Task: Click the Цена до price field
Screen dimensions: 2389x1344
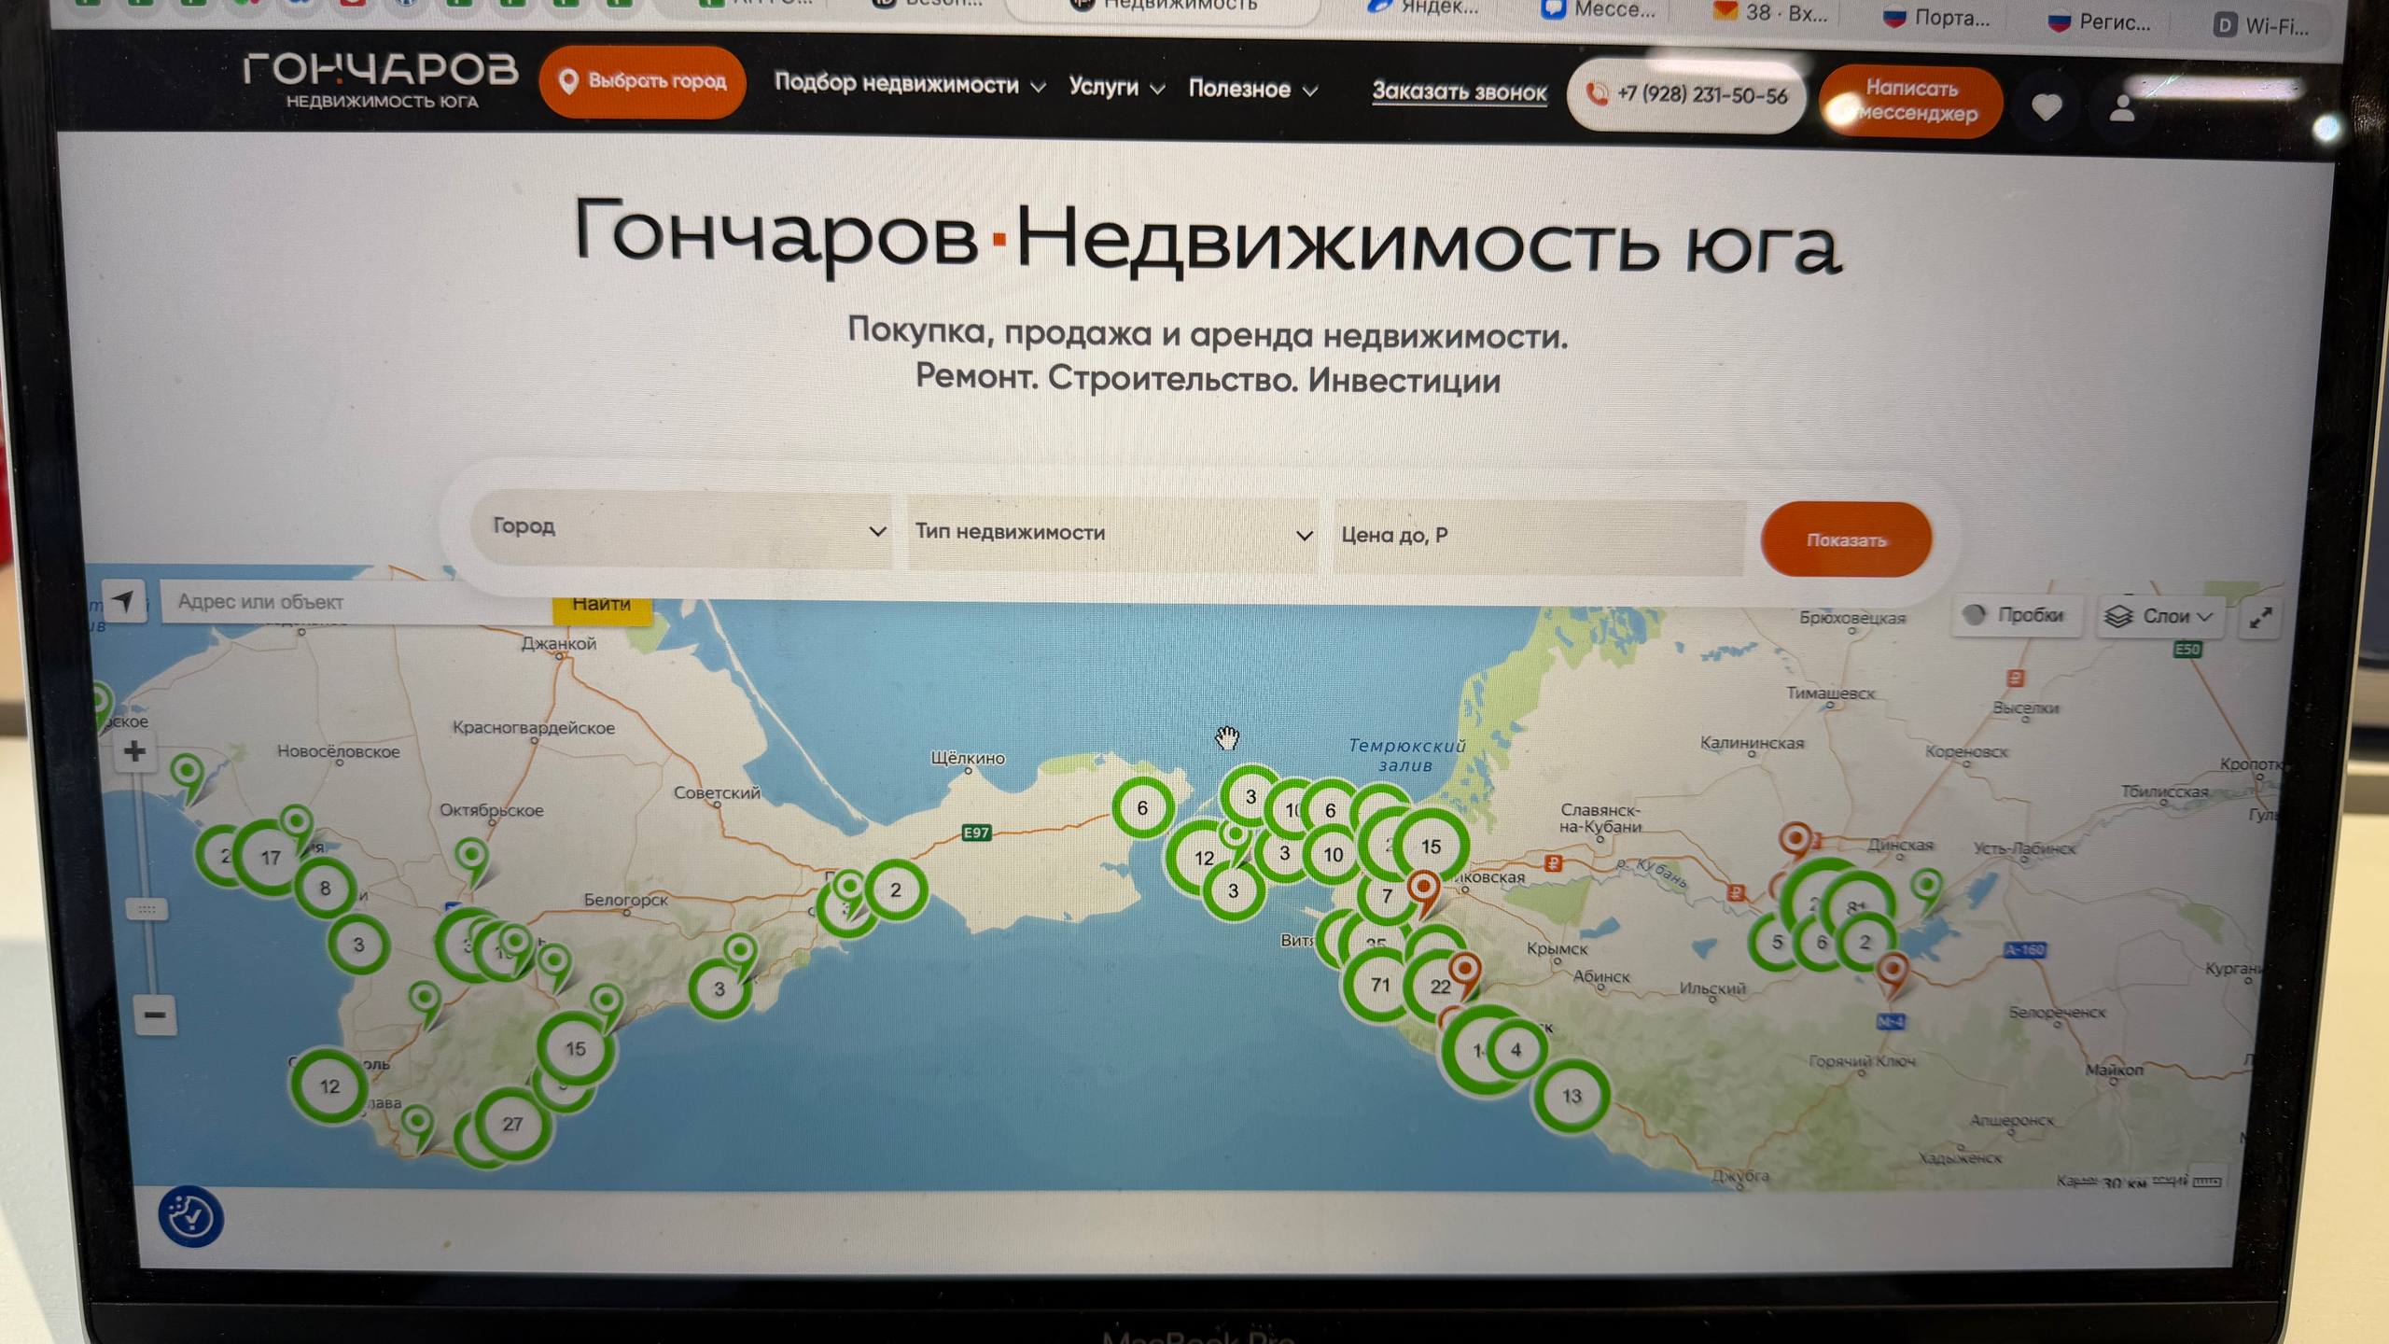Action: tap(1537, 536)
